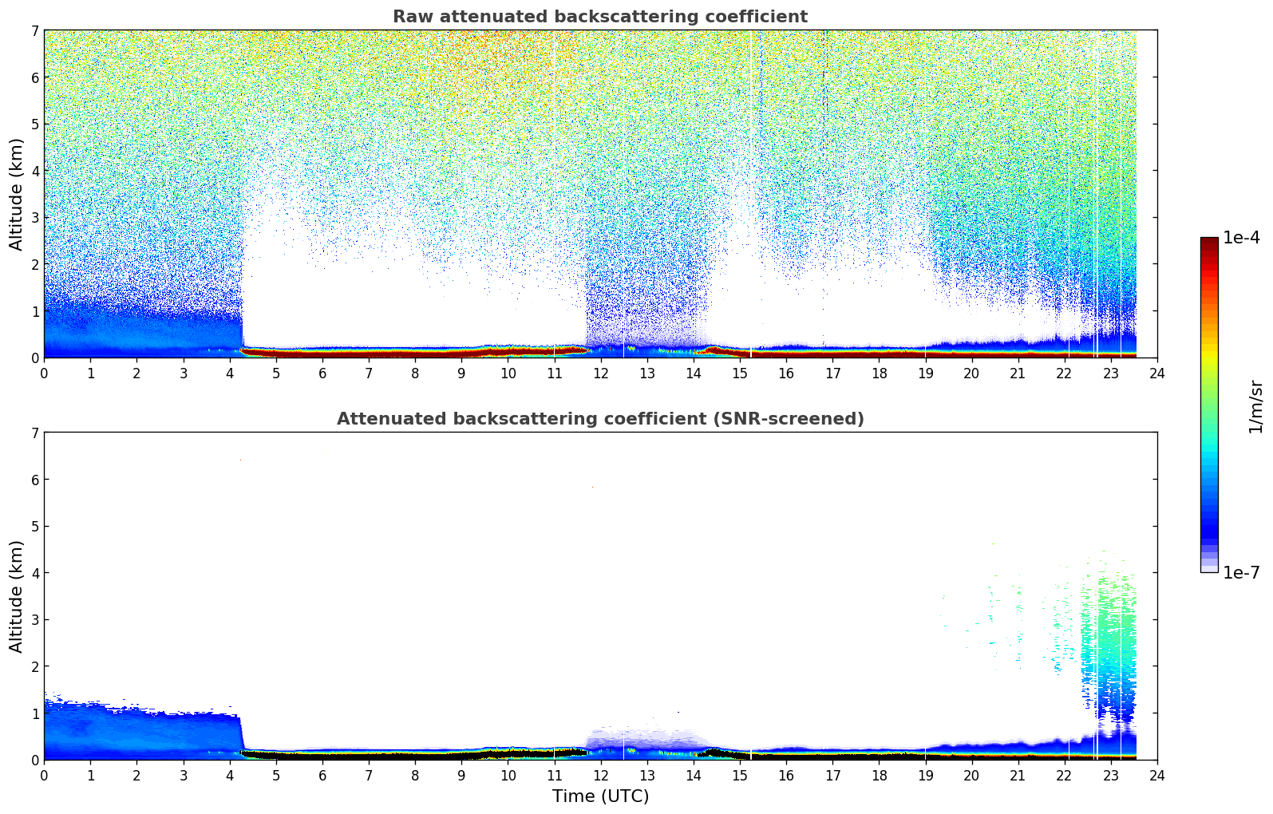The image size is (1273, 814).
Task: Select hour 24 on the top plot's time axis
Action: [x=1156, y=373]
